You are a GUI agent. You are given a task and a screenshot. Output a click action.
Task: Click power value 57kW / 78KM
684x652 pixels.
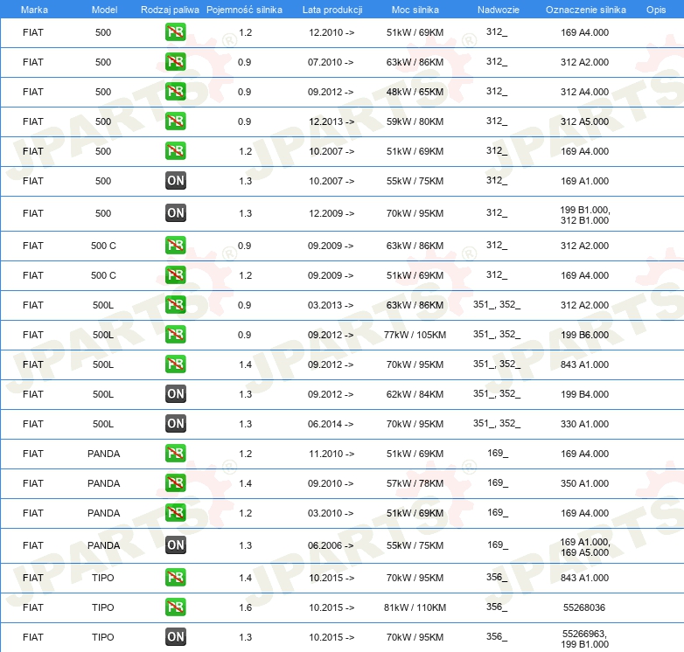pyautogui.click(x=415, y=483)
